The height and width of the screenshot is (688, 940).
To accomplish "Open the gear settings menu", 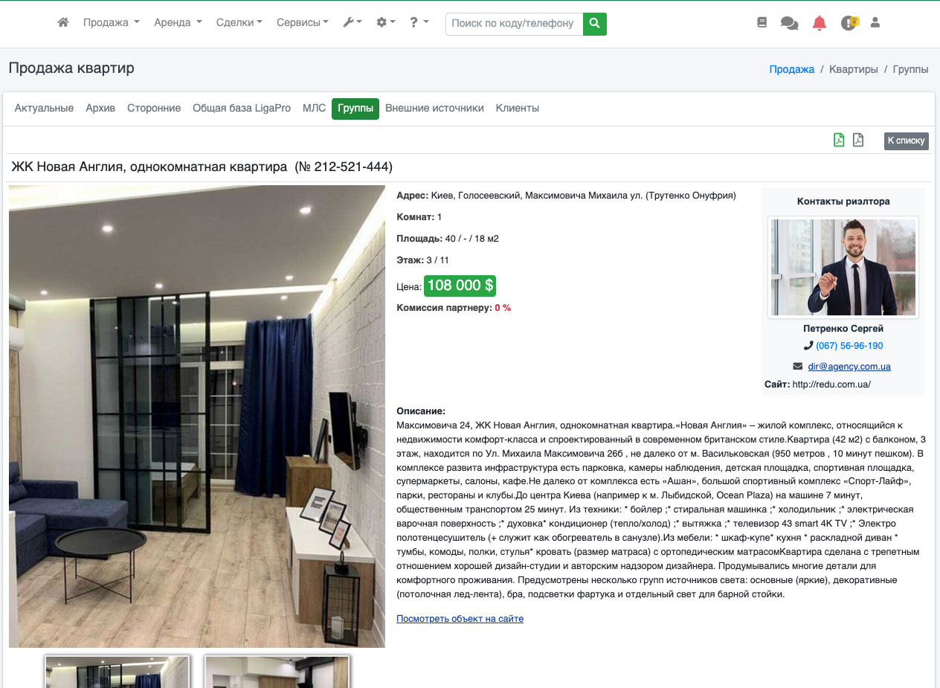I will [x=385, y=23].
